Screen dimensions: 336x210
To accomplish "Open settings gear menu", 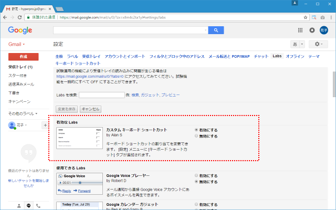I will tap(318, 44).
